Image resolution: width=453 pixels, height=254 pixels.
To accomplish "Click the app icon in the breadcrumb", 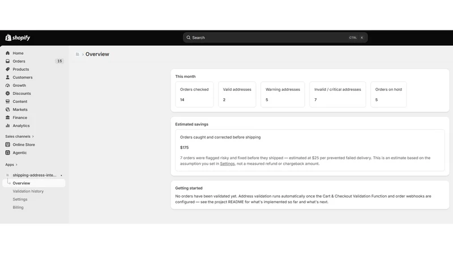I will click(x=78, y=54).
